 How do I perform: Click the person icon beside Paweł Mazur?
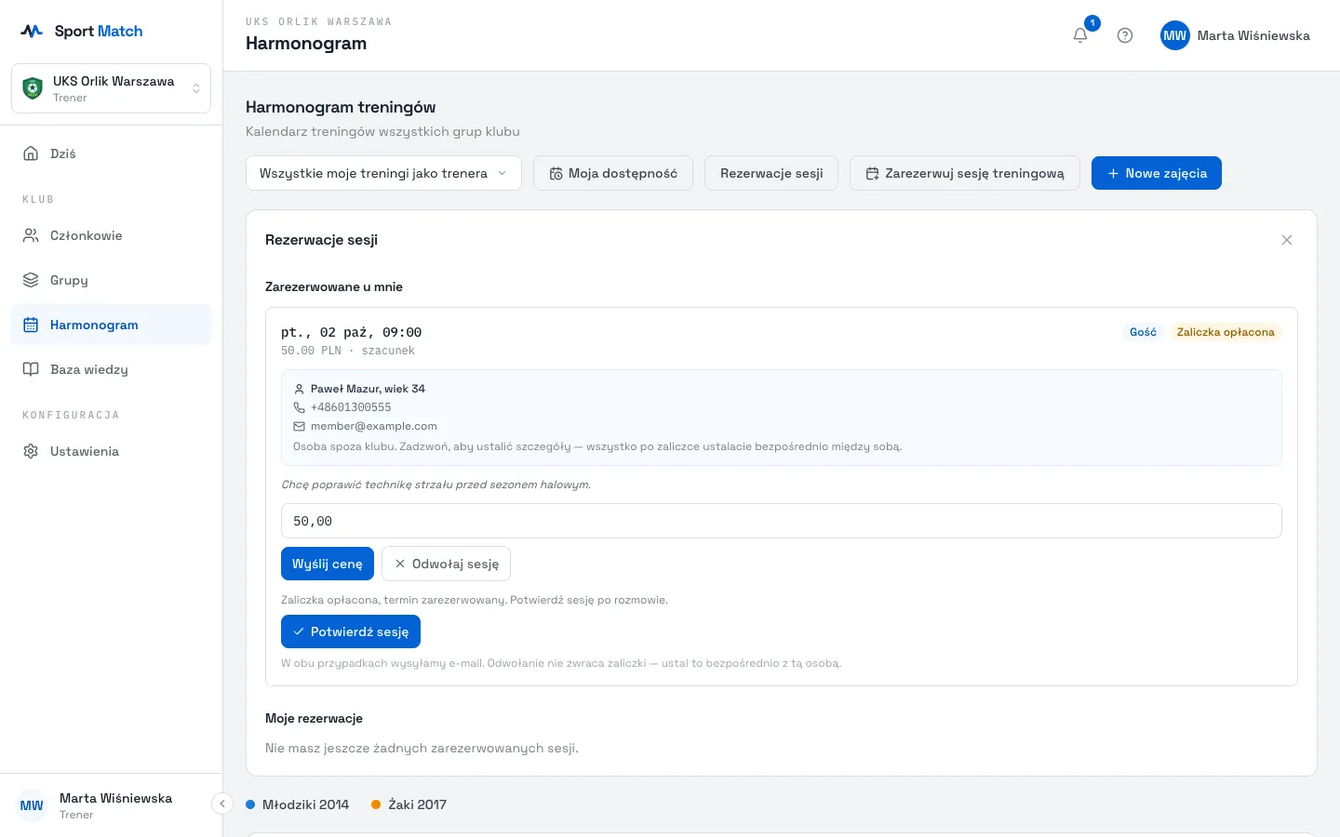click(299, 389)
